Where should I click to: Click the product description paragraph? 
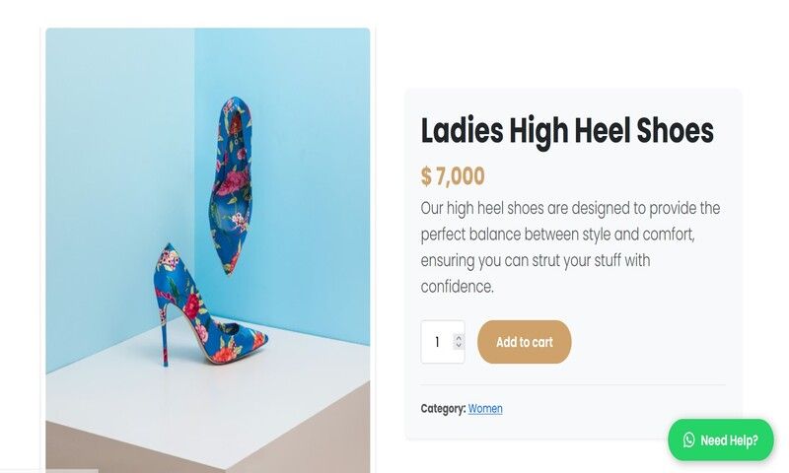pos(570,247)
